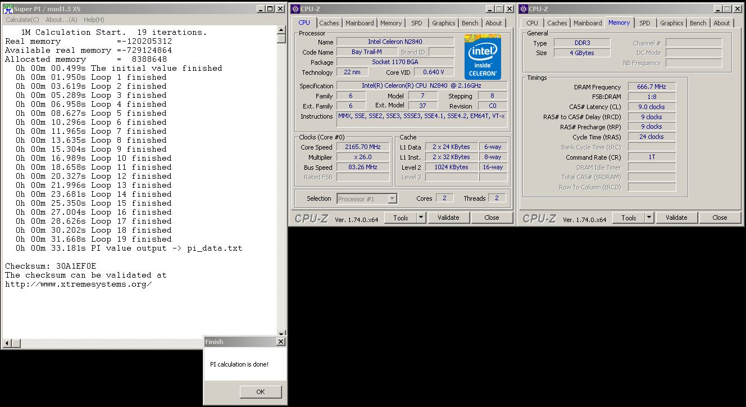This screenshot has height=407, width=746.
Task: Click the PI value output pi_data.txt line
Action: click(129, 248)
